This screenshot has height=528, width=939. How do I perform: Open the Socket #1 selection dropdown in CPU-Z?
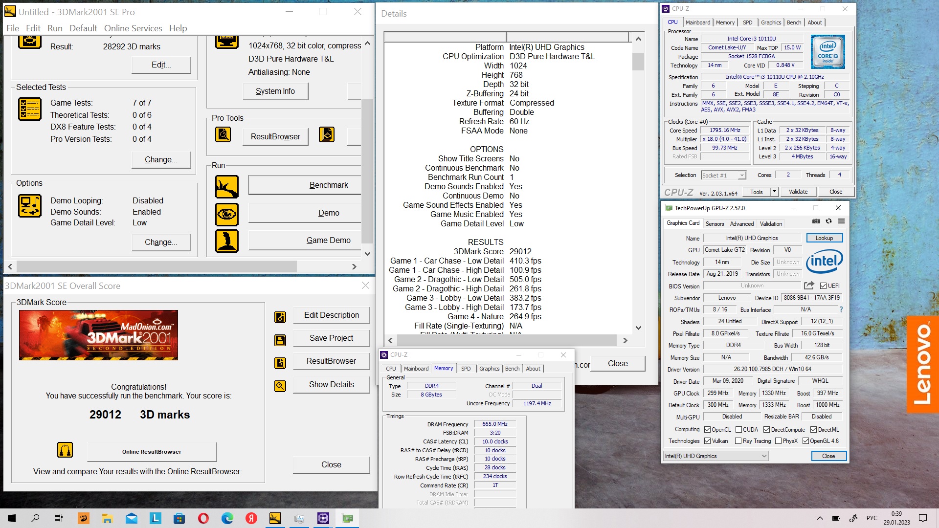click(723, 175)
